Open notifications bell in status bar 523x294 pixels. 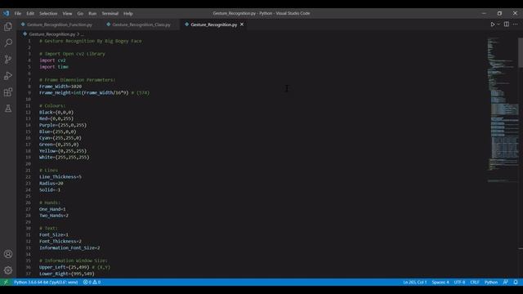tap(516, 282)
